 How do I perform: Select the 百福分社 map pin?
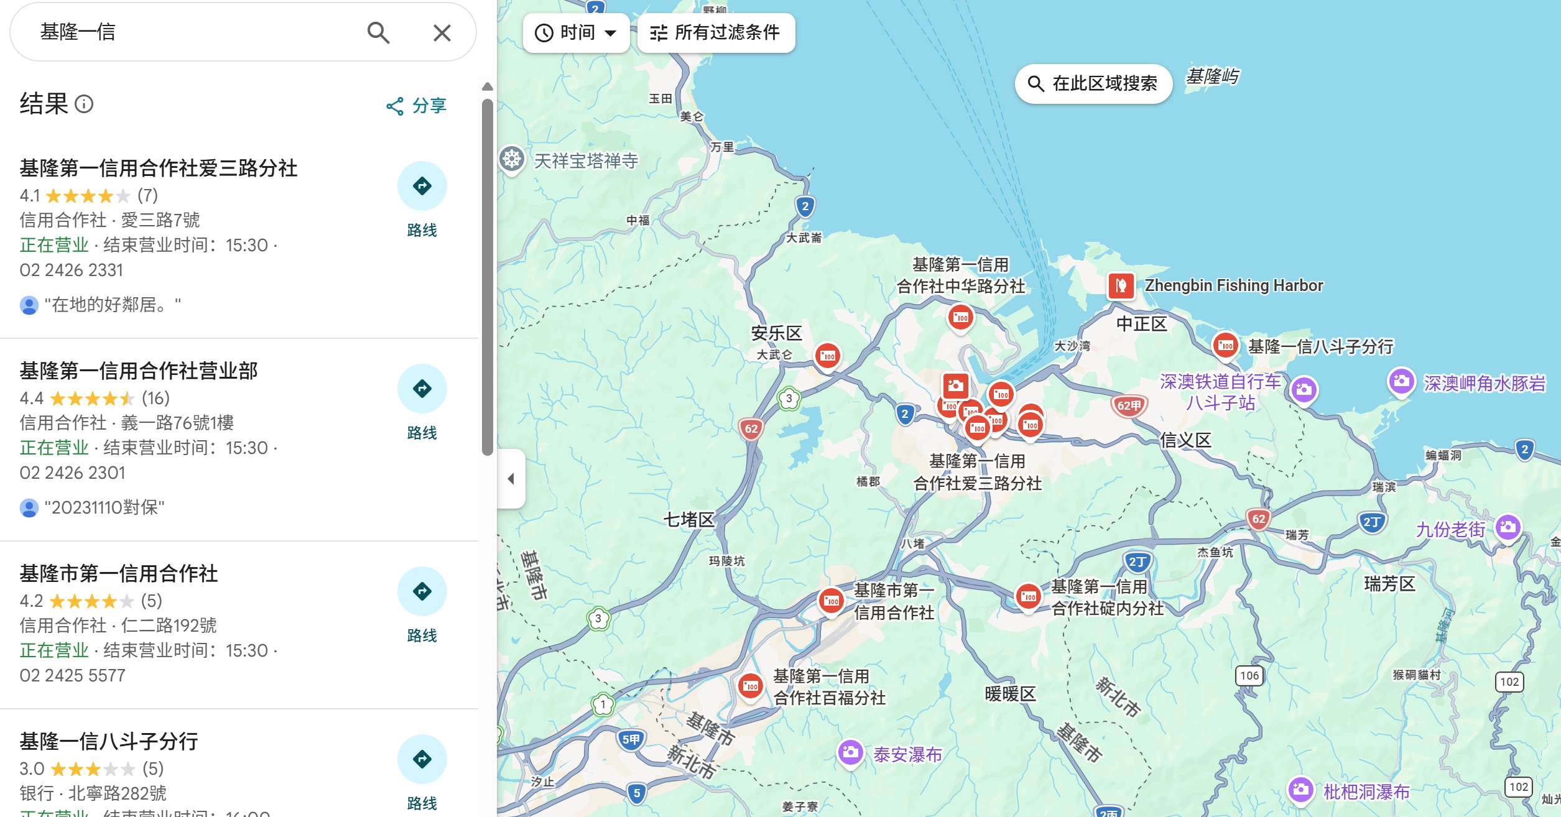tap(751, 686)
